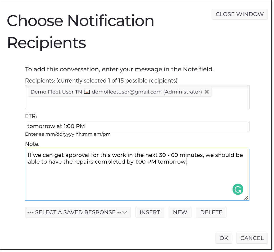
Task: Confirm with the OK button
Action: pos(224,238)
